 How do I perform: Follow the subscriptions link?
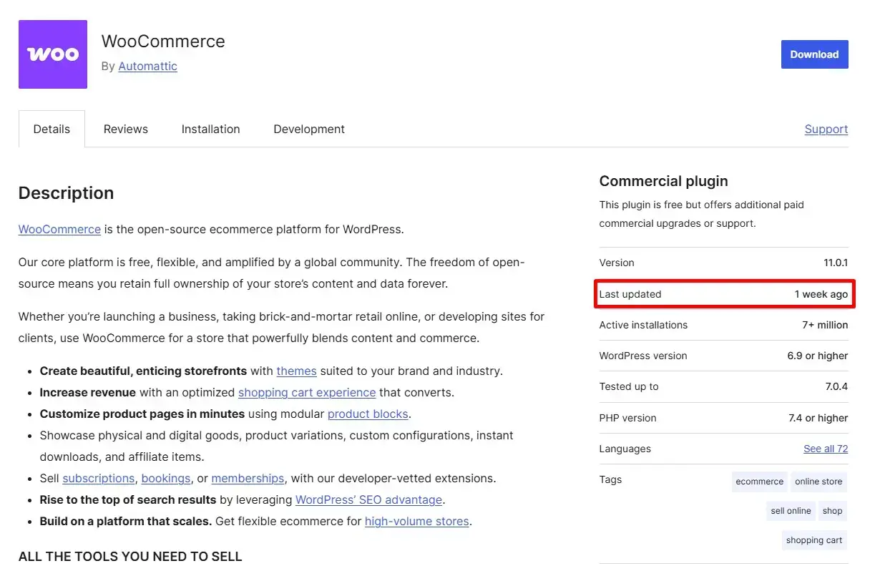pos(98,478)
